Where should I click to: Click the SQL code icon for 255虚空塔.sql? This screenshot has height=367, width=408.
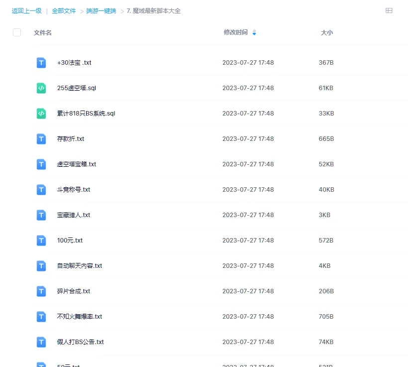coord(41,88)
